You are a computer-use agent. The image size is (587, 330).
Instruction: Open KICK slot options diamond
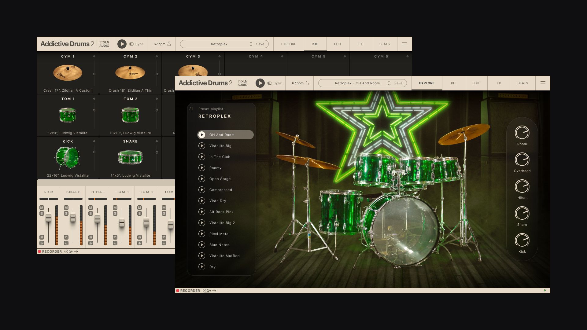tap(94, 141)
